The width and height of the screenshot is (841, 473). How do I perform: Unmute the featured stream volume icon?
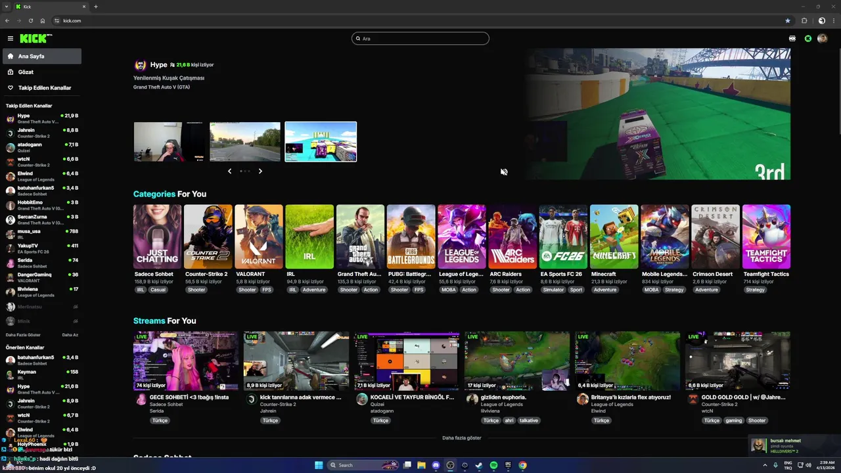504,172
